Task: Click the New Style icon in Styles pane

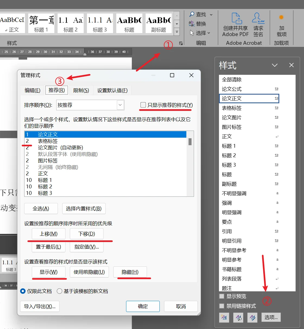Action: click(x=224, y=317)
